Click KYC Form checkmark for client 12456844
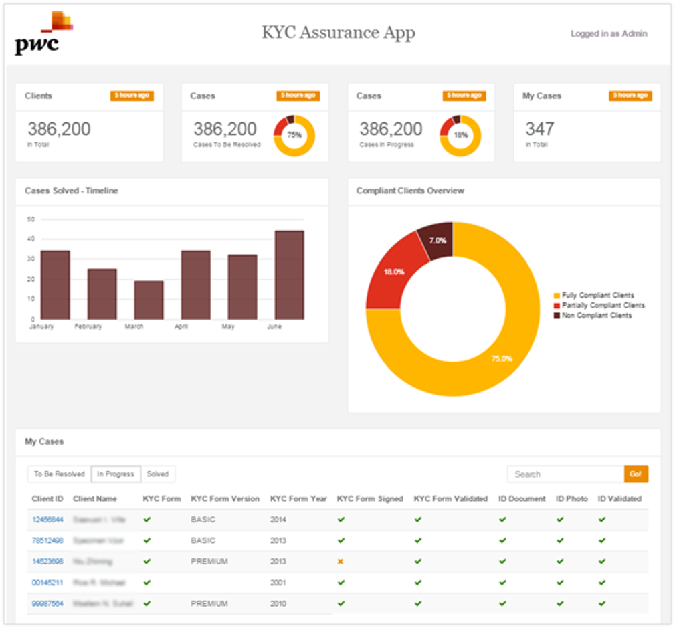This screenshot has width=675, height=628. click(147, 520)
